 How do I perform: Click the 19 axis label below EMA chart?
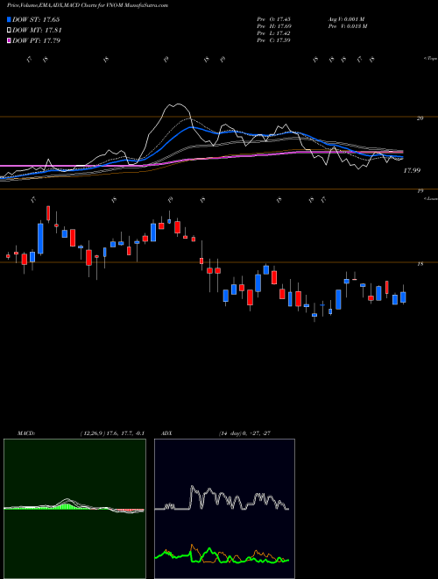click(x=420, y=191)
